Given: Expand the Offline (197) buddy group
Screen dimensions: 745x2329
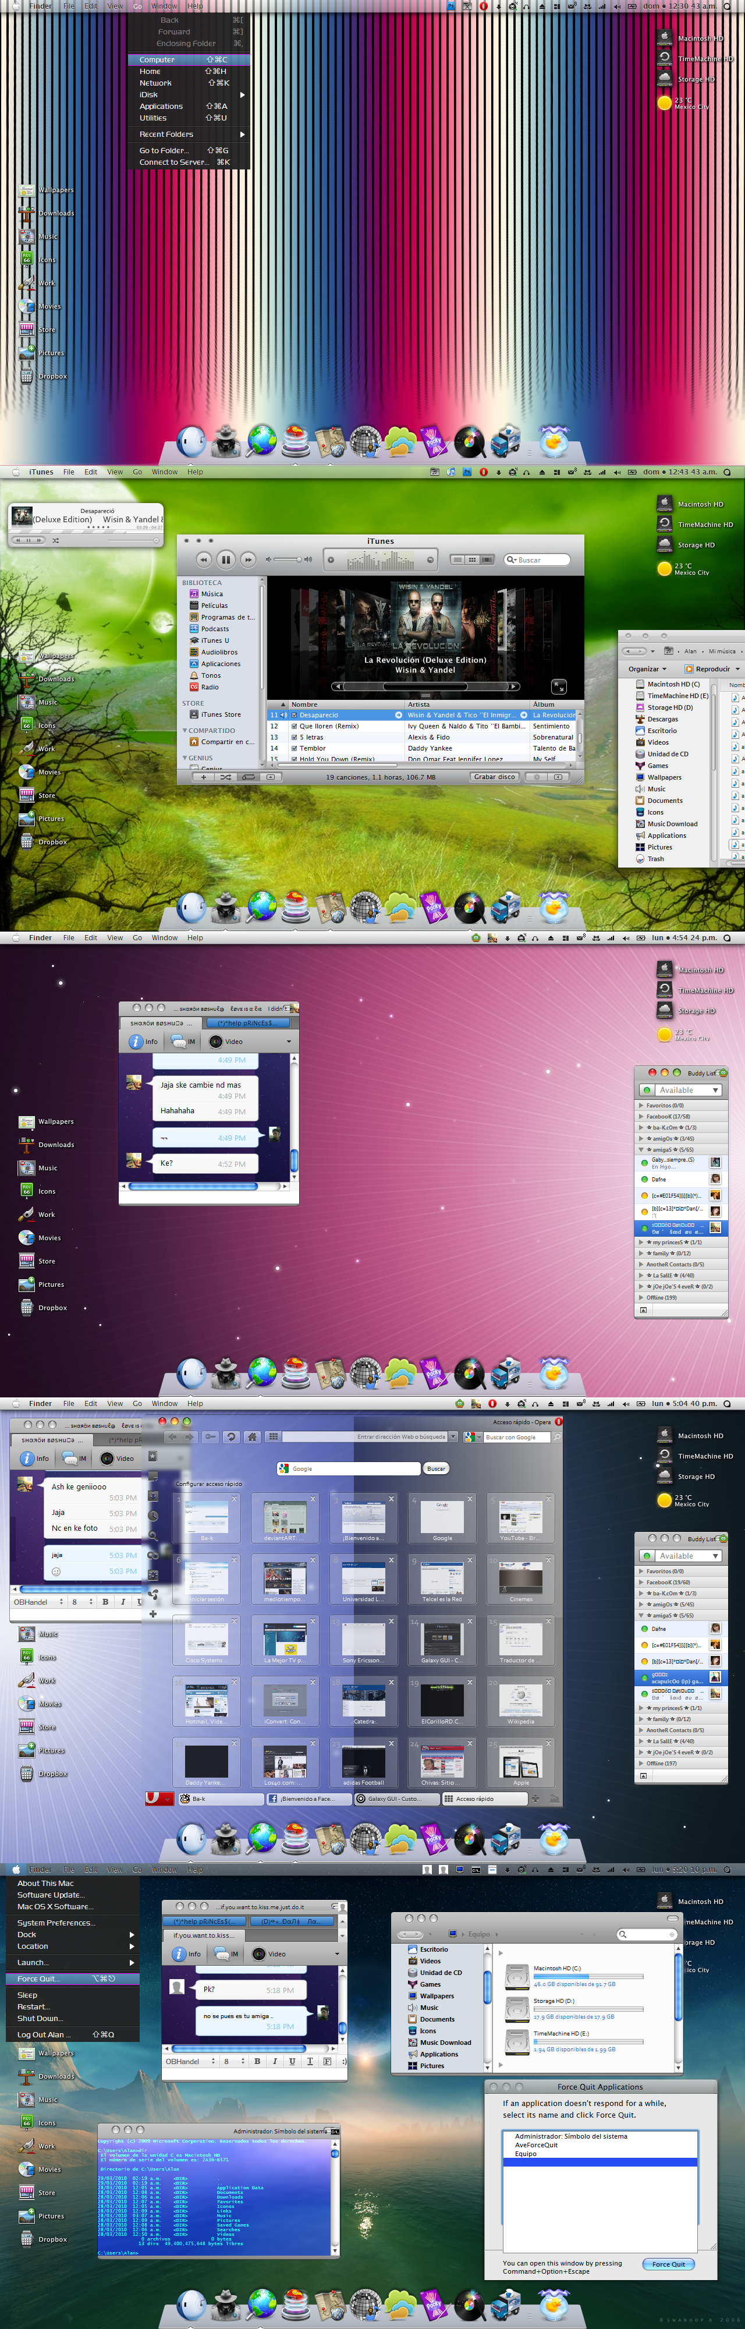Looking at the screenshot, I should [642, 1763].
